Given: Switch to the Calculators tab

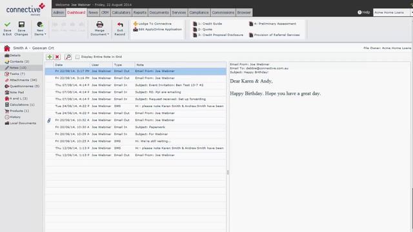Looking at the screenshot, I should coord(121,12).
